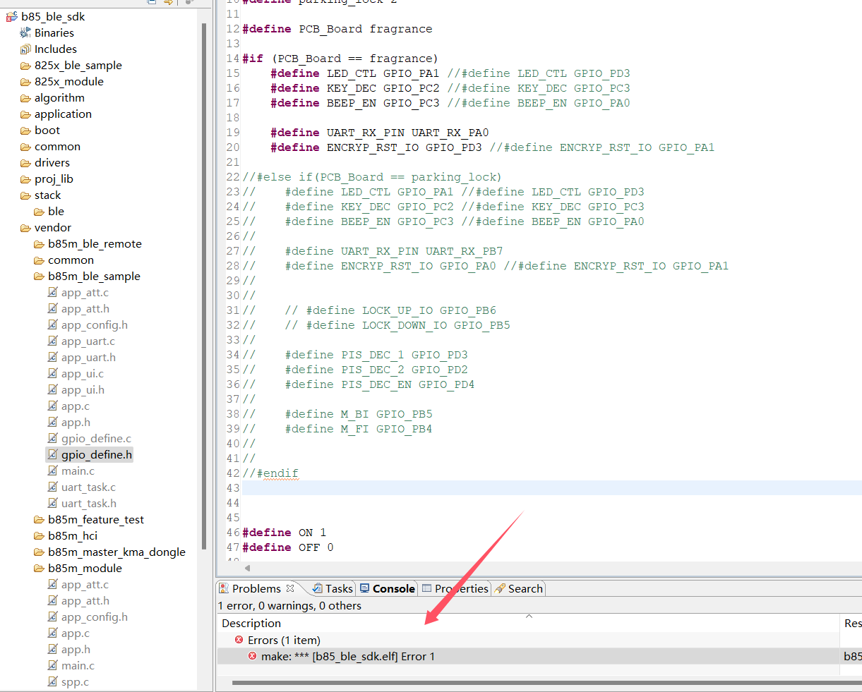Click the uart_task.h file icon
862x692 pixels.
(53, 503)
